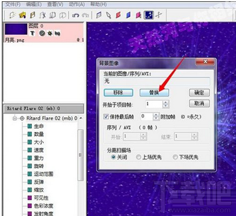Screen dimensions: 236x216
Task: Select the 速度 property row
Action: point(35,150)
